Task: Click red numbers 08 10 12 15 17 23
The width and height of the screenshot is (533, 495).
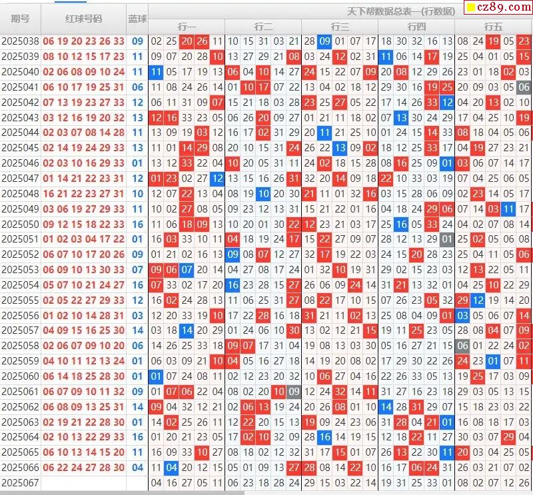Action: coord(84,57)
